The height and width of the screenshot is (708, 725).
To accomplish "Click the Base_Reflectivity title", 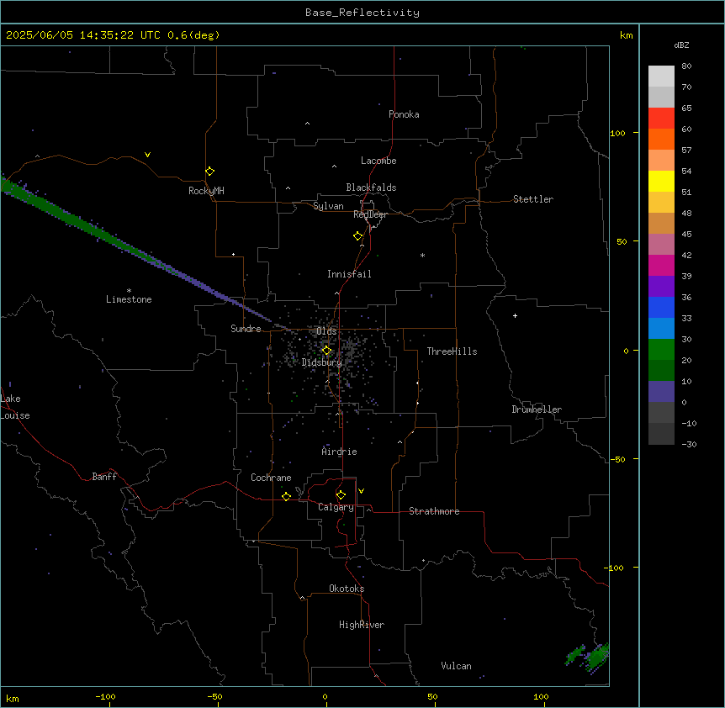I will point(362,13).
